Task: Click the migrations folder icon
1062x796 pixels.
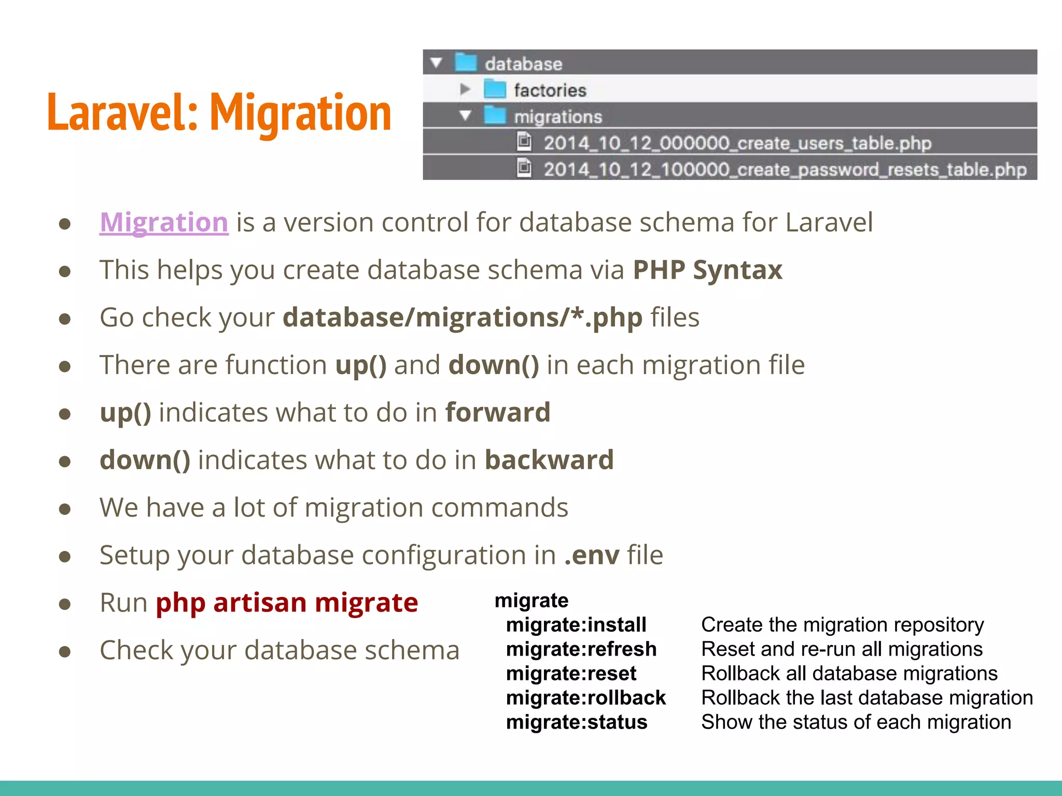Action: (x=495, y=116)
